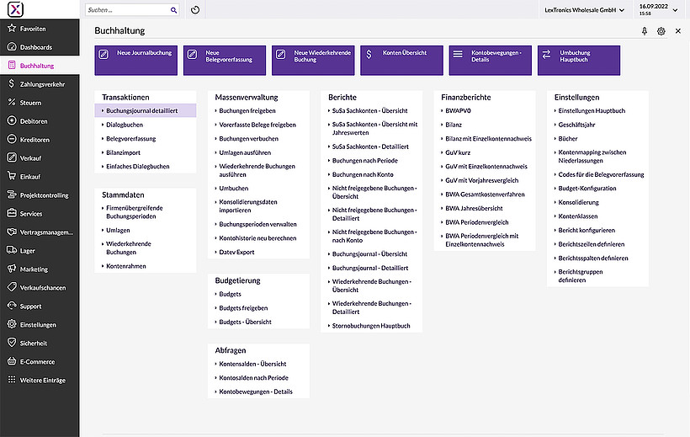
Task: Open Kreditoren minus-circle icon
Action: [12, 139]
